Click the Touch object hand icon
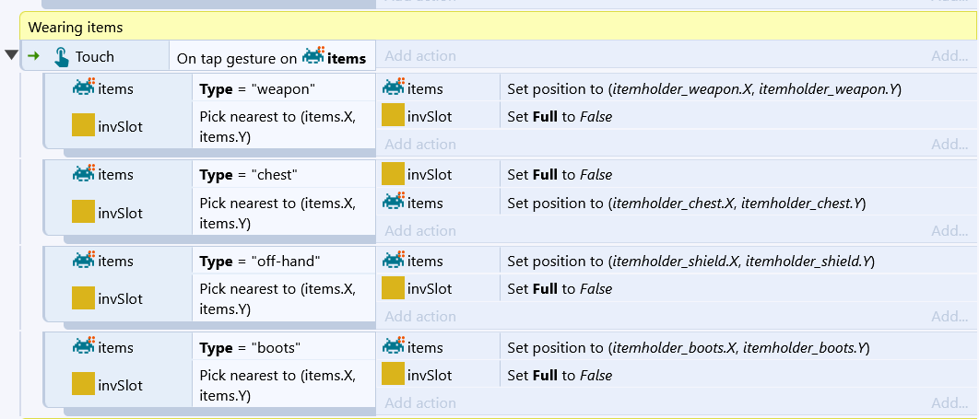Screen dimensions: 979x419 [61, 57]
